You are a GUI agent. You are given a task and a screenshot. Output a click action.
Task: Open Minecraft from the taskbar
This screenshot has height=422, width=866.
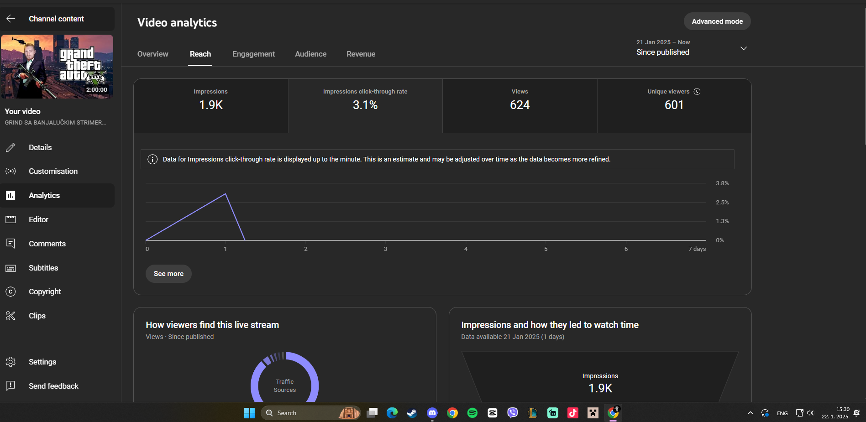(593, 413)
